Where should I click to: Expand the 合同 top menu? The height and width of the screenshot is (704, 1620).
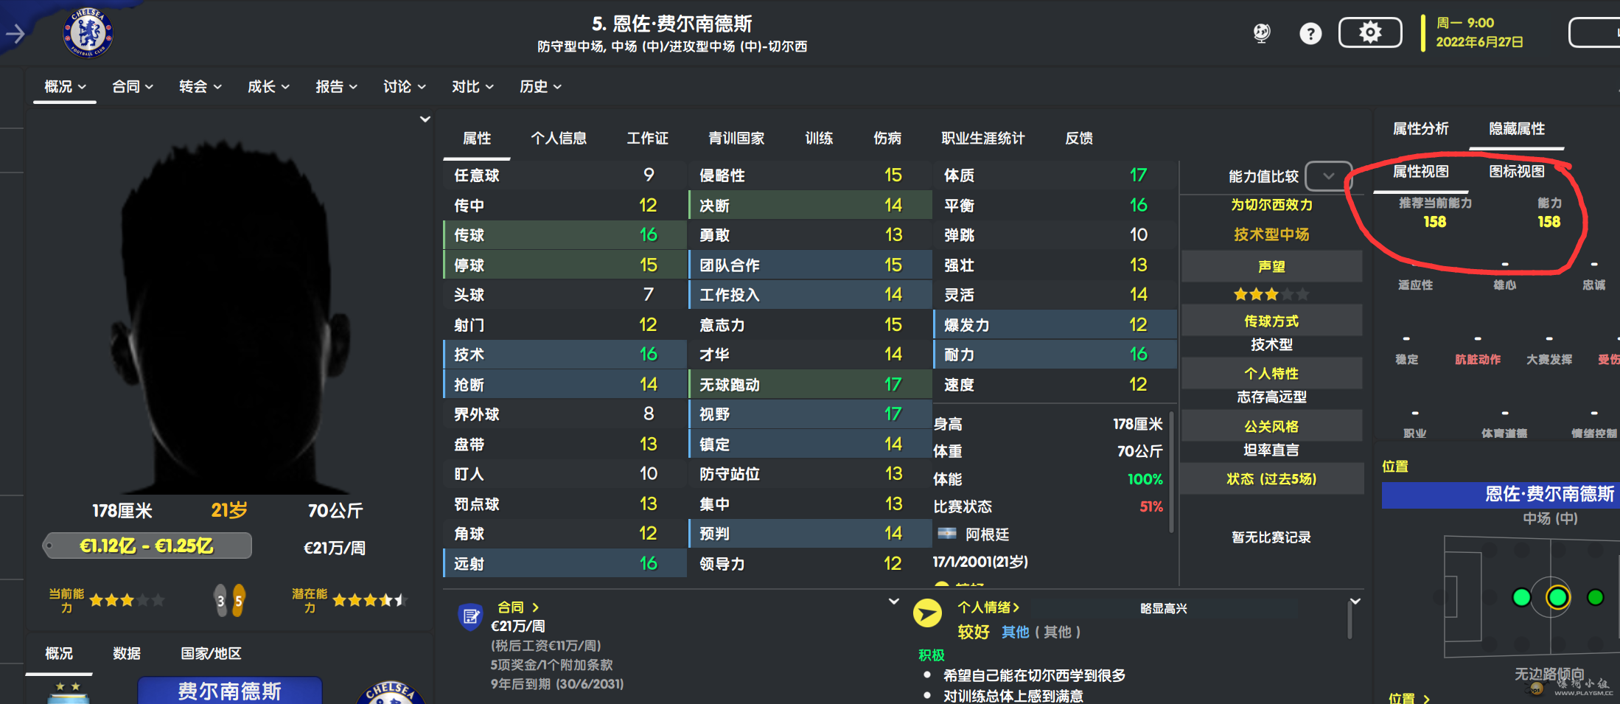tap(133, 87)
